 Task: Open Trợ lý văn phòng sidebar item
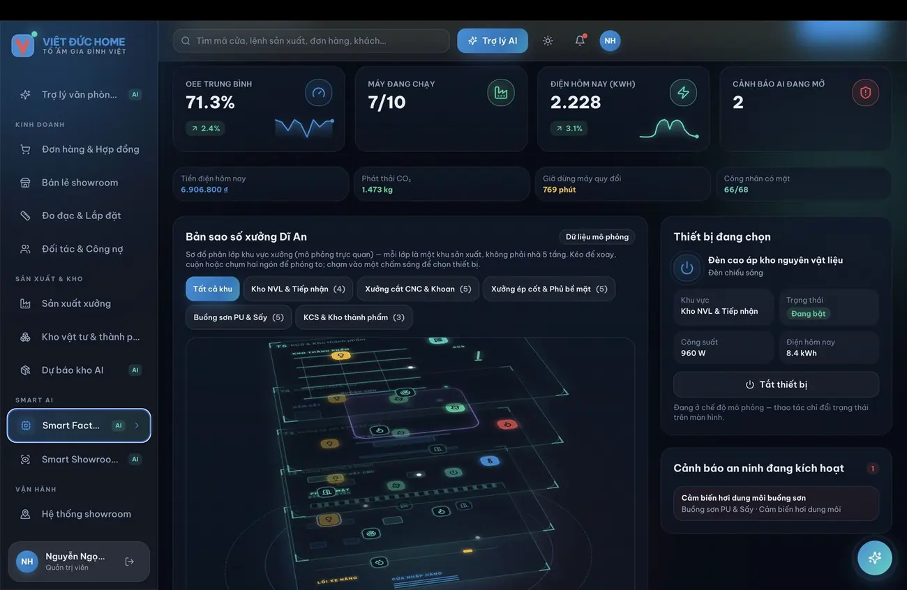[79, 94]
